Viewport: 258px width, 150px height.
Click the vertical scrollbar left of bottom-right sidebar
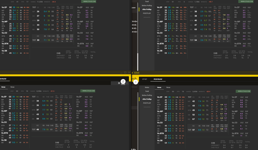click(x=138, y=121)
